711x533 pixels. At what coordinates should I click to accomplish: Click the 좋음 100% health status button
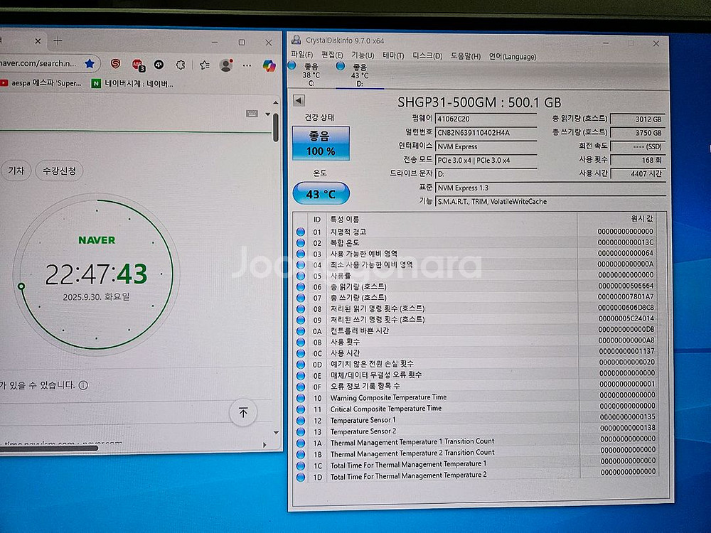[321, 143]
